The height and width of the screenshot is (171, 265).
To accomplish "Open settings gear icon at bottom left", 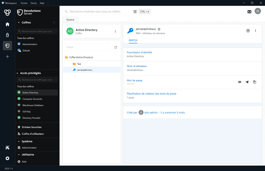I will coord(7,158).
